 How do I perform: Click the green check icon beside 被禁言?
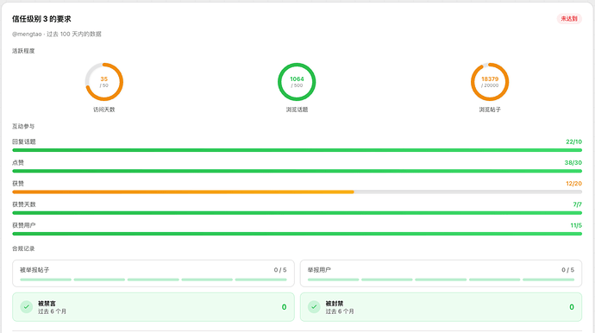[x=27, y=307]
